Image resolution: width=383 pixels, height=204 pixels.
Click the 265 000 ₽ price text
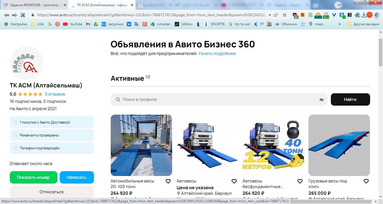319,193
